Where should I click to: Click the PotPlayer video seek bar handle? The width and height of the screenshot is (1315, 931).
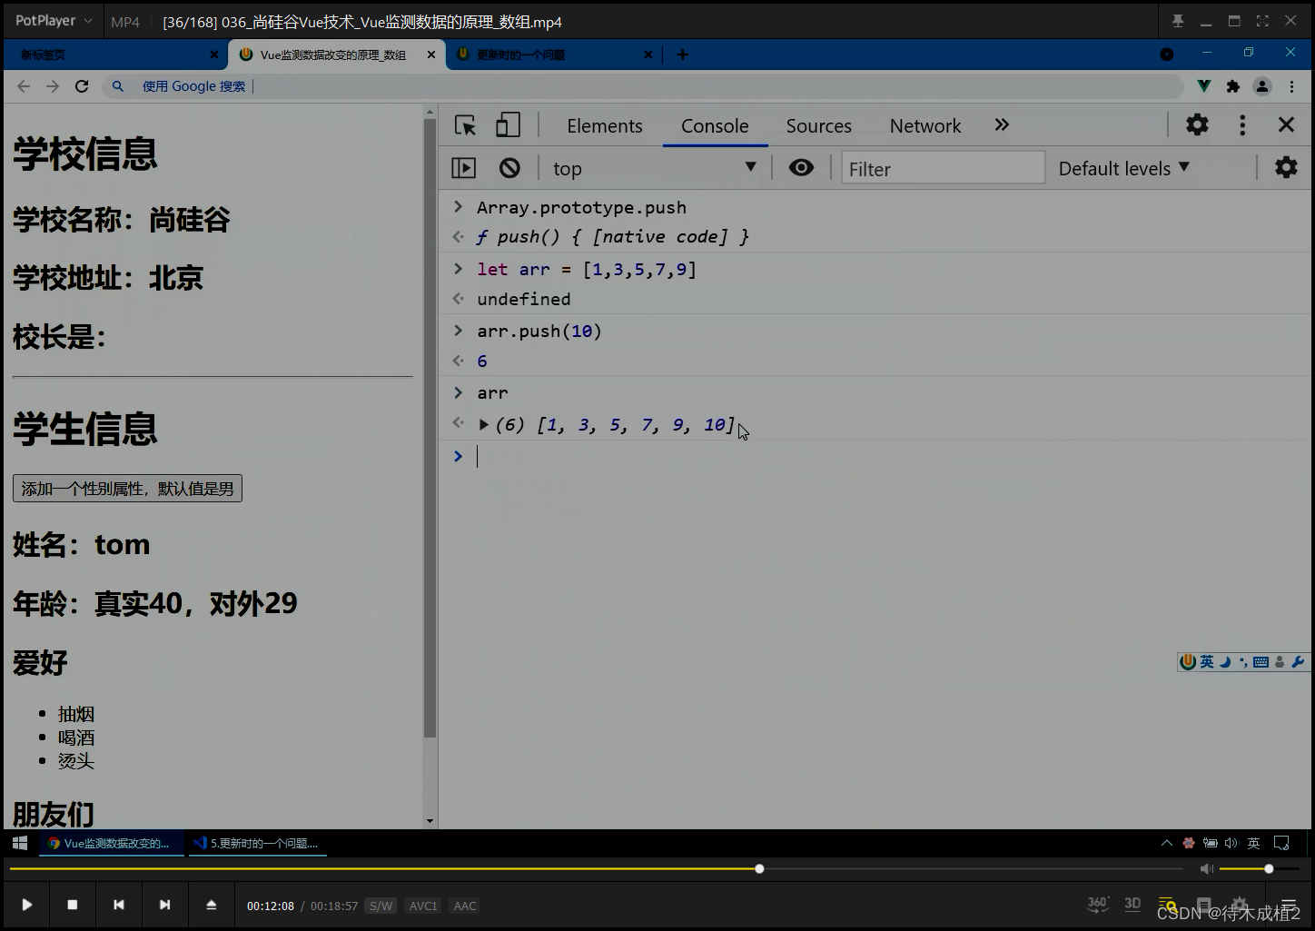pos(759,869)
